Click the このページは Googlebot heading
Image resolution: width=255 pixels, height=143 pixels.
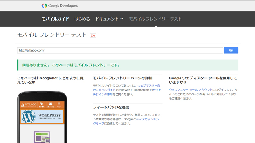tap(51, 80)
